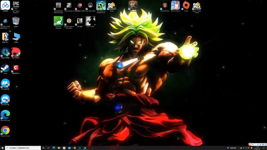Open Epic Games Launcher shortcut
This screenshot has height=150, width=267.
coord(16,7)
